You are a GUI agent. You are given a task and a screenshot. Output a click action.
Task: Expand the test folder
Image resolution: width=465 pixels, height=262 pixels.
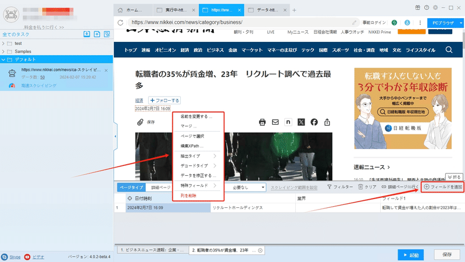point(3,43)
